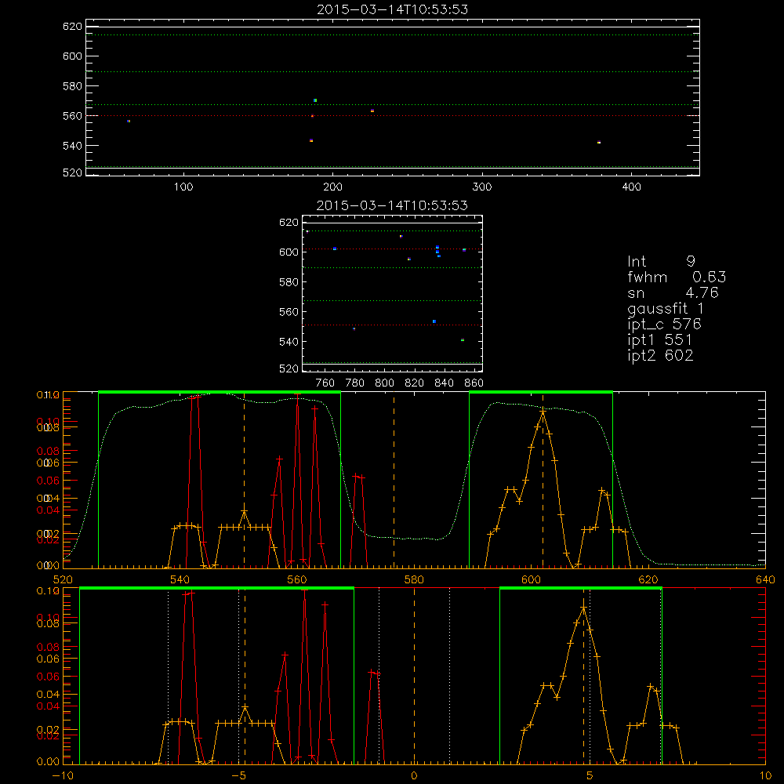Click y-axis label 540 on middle plot

pos(289,342)
